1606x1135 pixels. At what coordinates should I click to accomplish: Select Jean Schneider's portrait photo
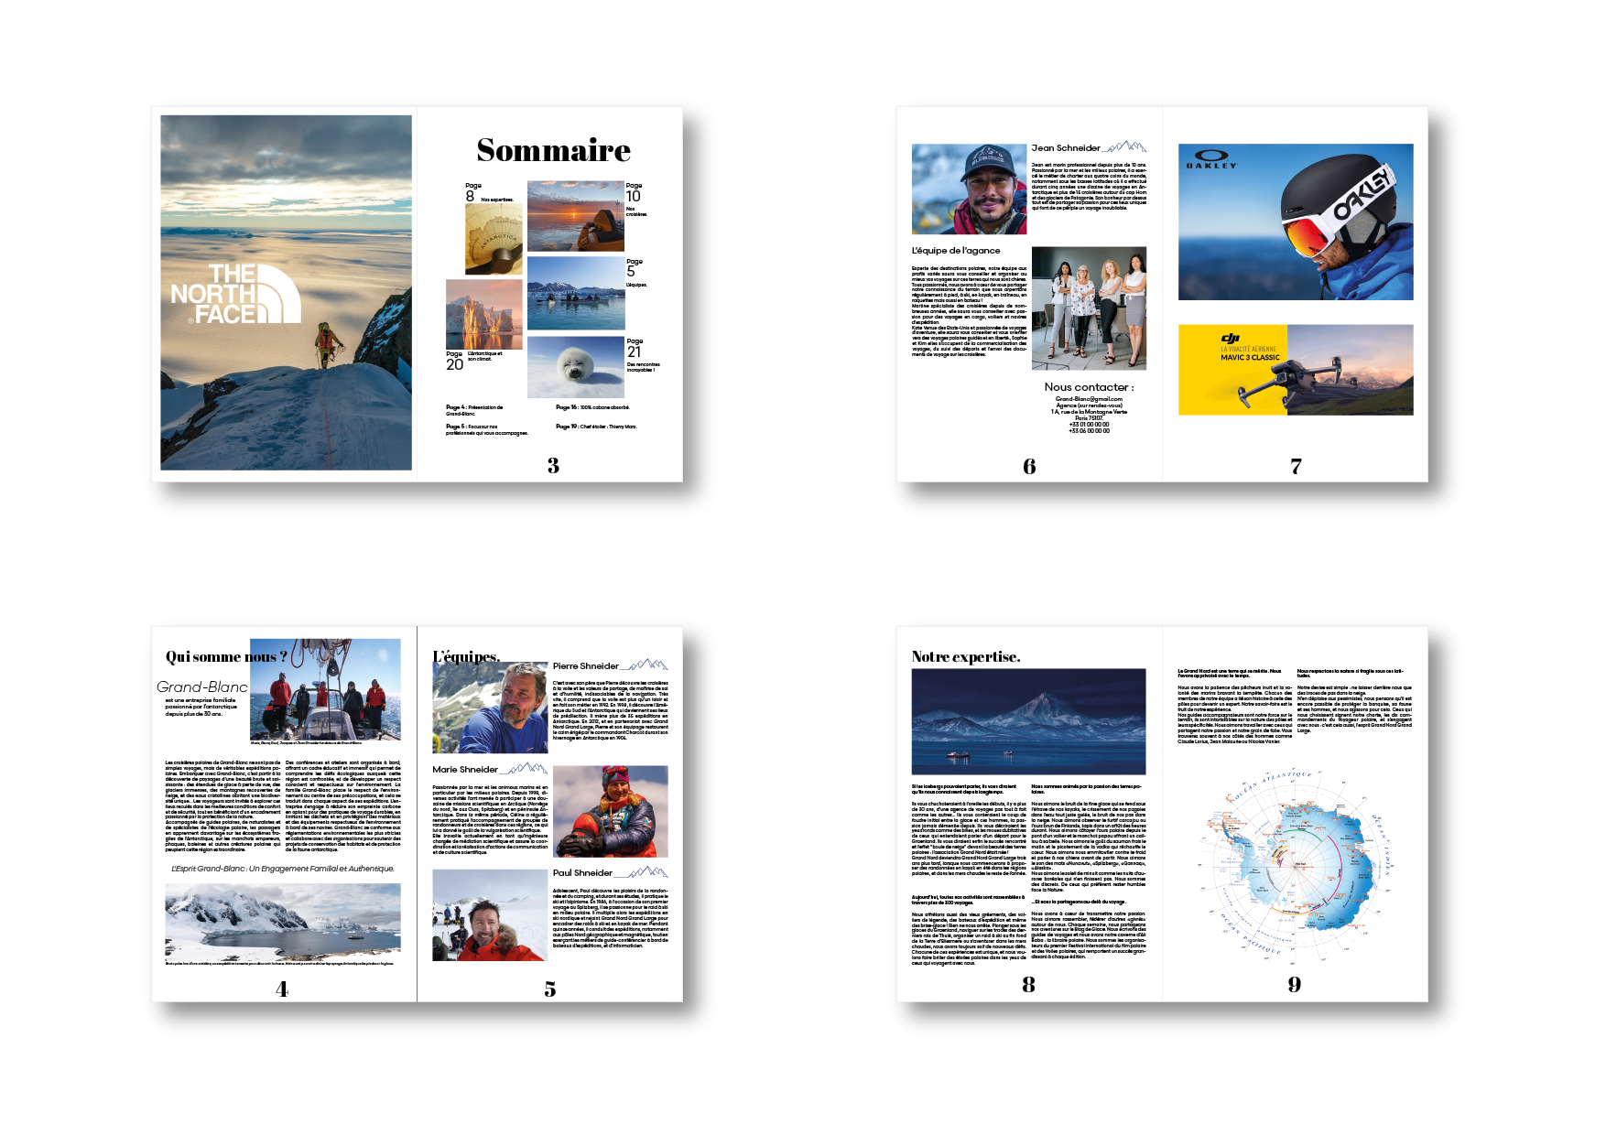969,189
